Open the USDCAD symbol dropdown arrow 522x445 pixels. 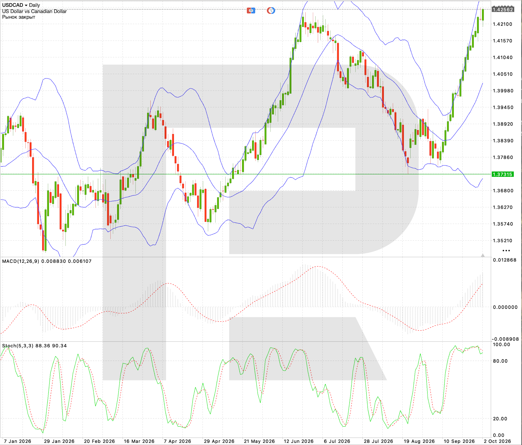[x=26, y=5]
